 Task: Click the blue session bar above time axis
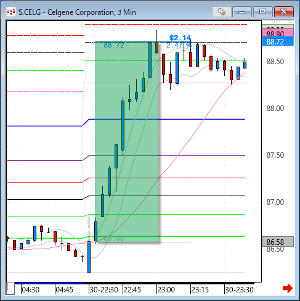50,283
